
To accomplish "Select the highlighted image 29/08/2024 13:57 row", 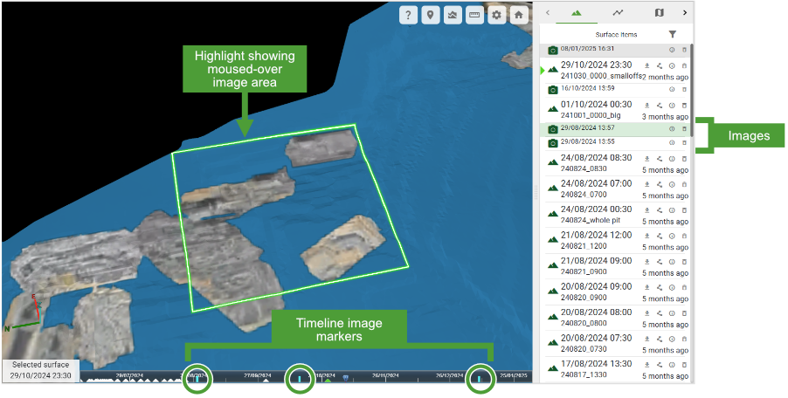I will tap(615, 129).
